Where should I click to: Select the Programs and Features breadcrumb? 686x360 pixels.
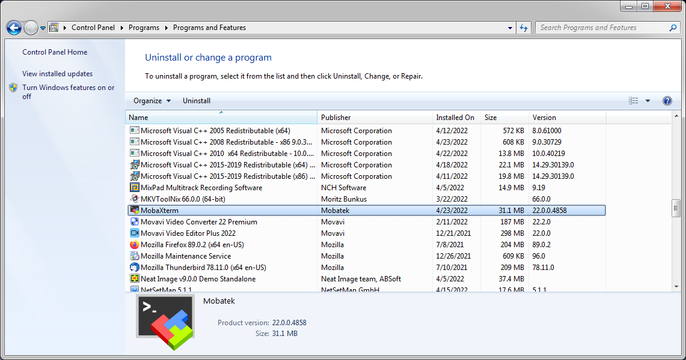[210, 28]
